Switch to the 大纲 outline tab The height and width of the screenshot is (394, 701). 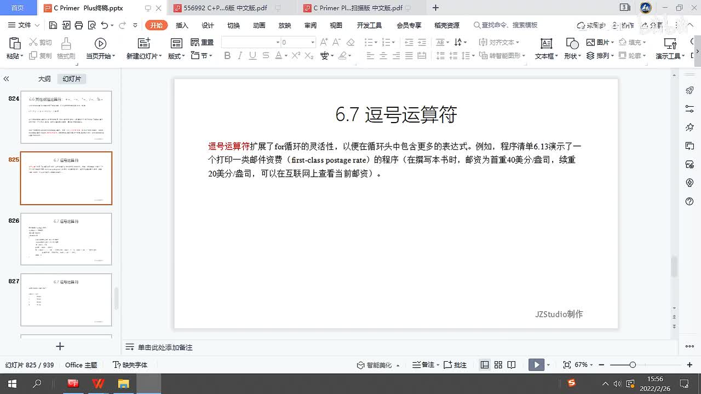(x=44, y=79)
